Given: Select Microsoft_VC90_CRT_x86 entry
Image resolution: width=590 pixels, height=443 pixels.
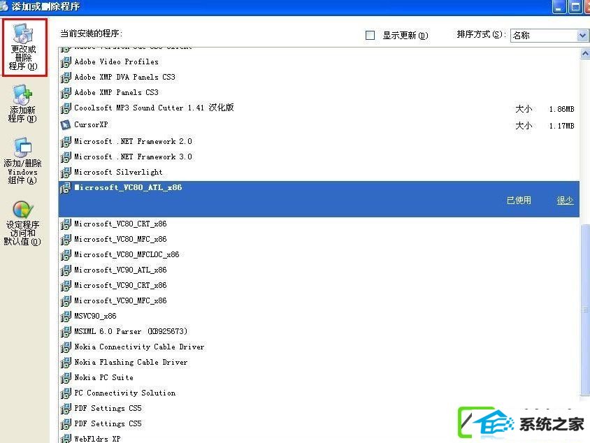Looking at the screenshot, I should point(120,286).
